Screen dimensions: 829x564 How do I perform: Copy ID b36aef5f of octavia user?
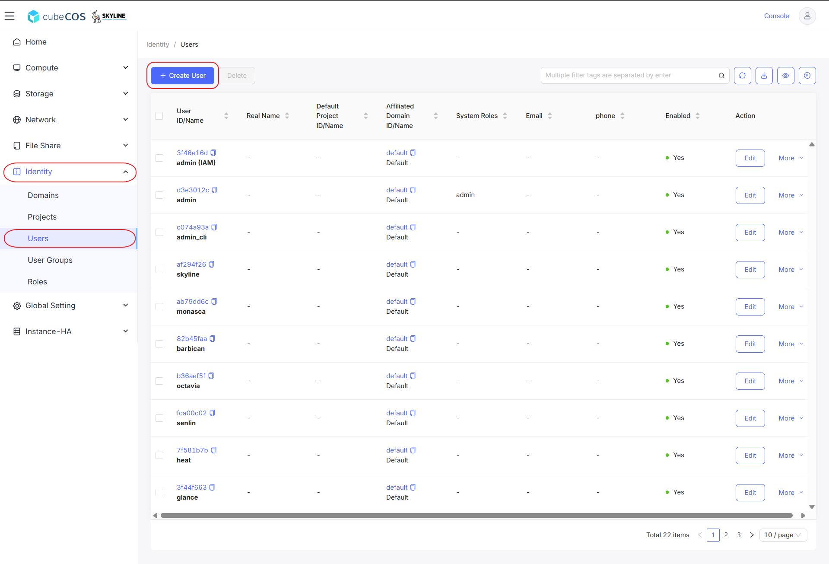[211, 376]
